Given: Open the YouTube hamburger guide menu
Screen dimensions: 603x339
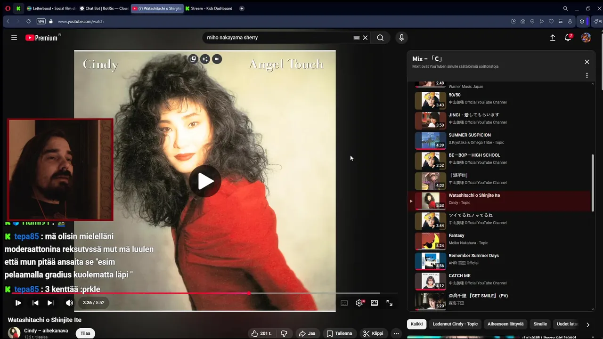Looking at the screenshot, I should [x=14, y=38].
